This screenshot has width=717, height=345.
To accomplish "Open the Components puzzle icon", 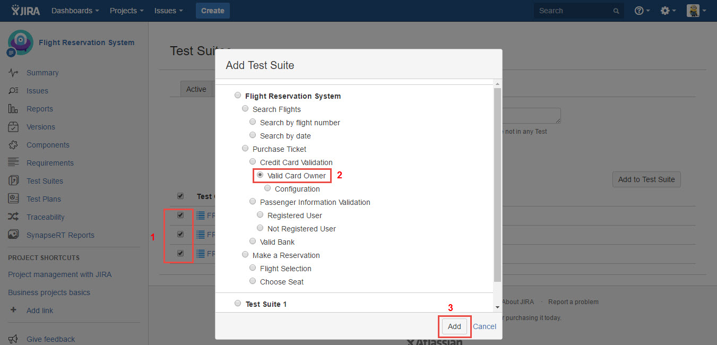I will (14, 145).
